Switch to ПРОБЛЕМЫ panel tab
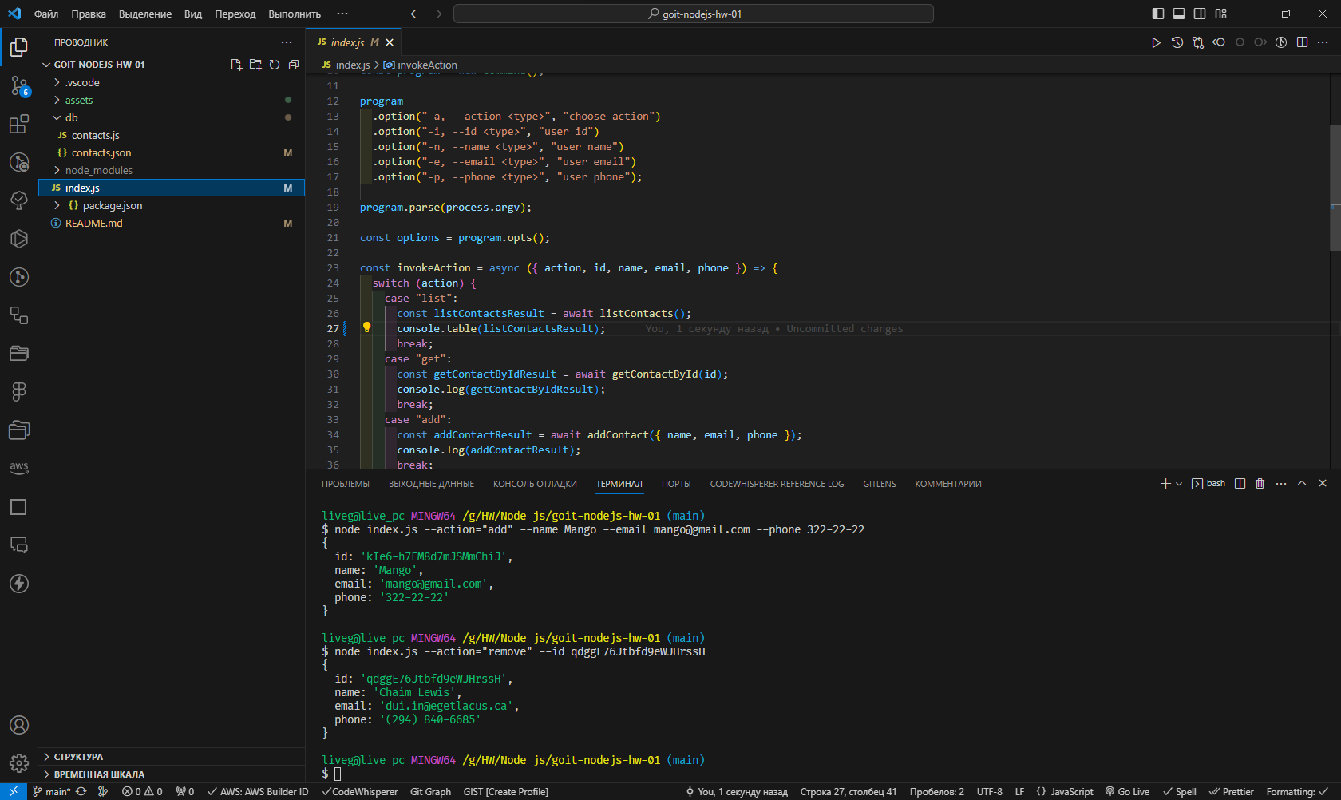1341x800 pixels. 346,484
